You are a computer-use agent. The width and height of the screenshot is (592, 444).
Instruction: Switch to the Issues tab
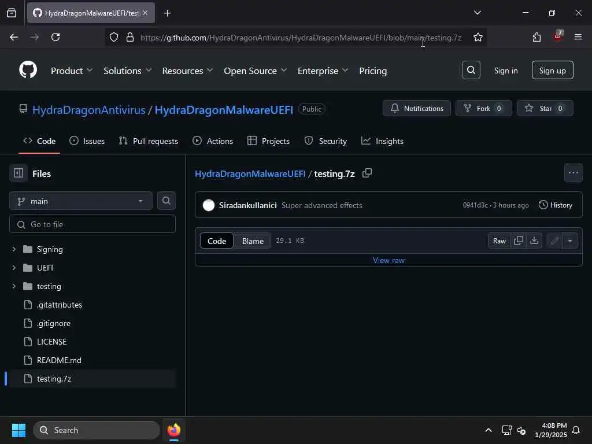click(87, 141)
